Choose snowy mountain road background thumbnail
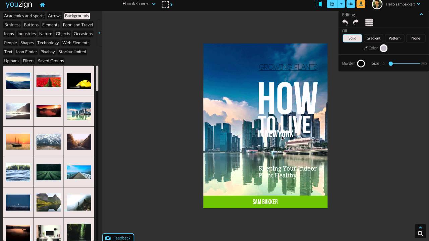429x241 pixels. [x=49, y=142]
